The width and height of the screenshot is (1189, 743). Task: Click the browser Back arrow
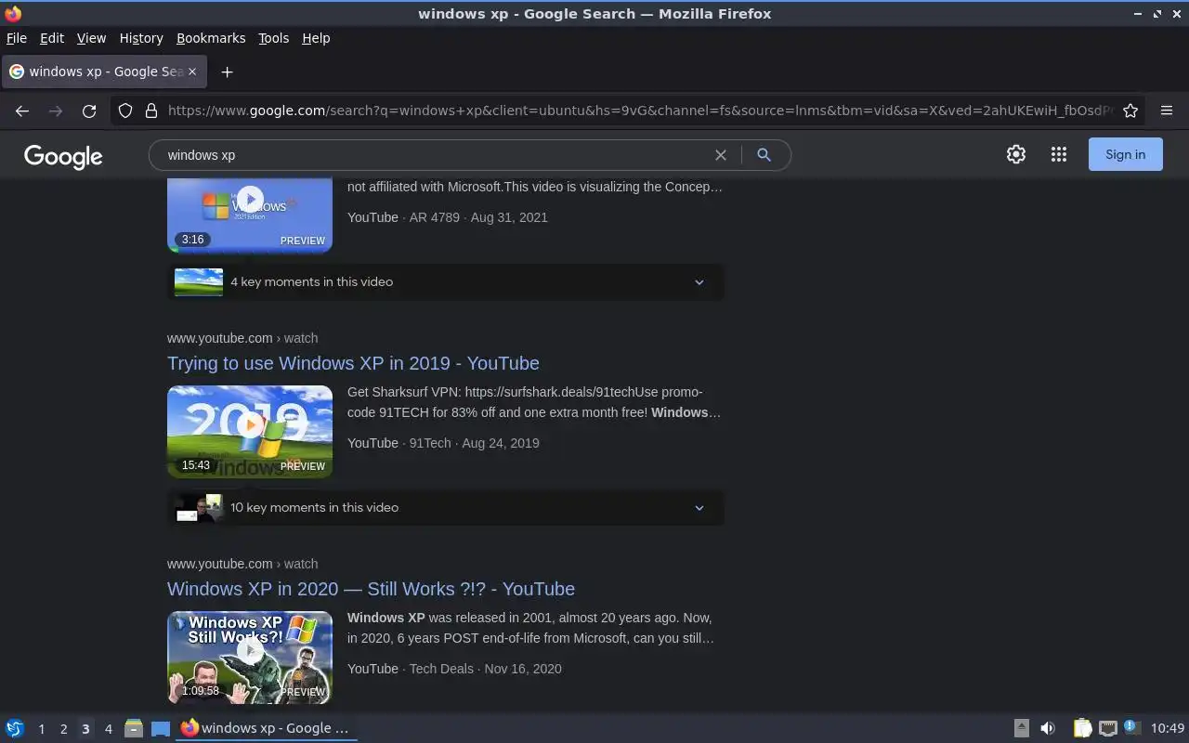point(22,111)
